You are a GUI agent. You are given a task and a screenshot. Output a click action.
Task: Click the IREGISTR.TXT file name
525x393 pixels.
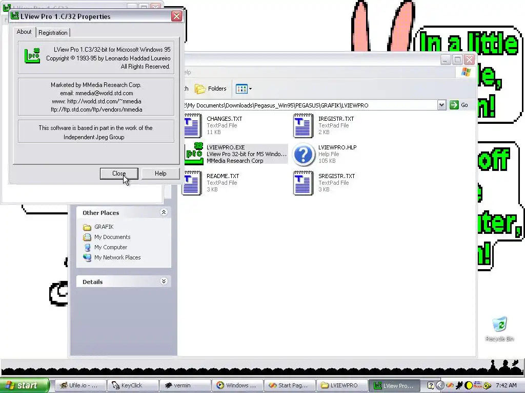[336, 119]
